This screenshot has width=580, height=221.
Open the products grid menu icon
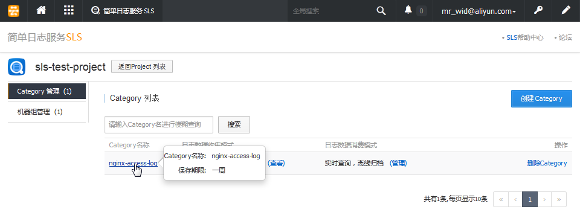(x=69, y=10)
